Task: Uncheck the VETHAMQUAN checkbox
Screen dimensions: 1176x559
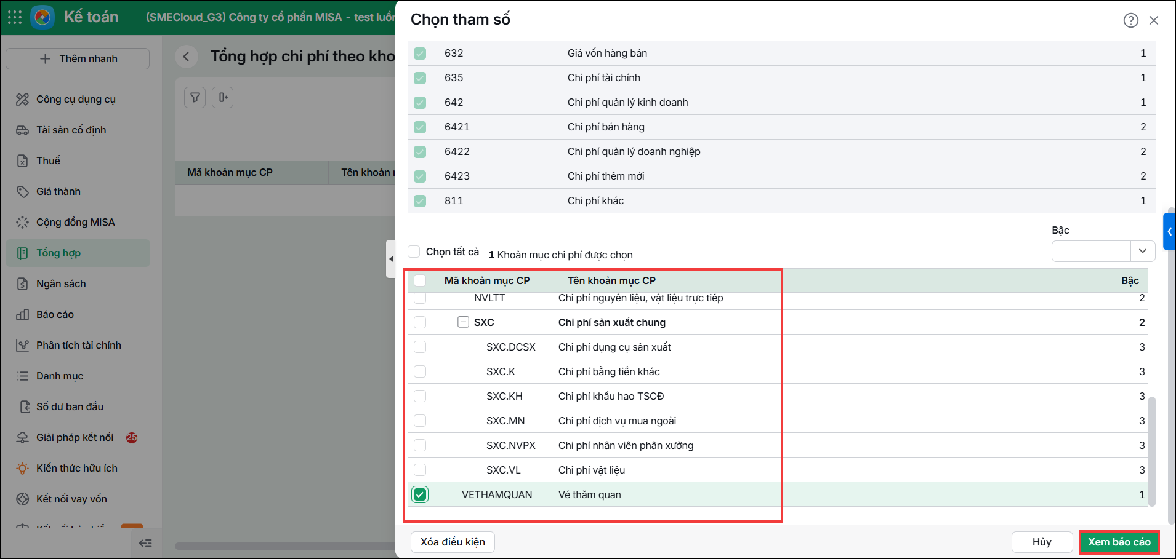Action: tap(420, 494)
